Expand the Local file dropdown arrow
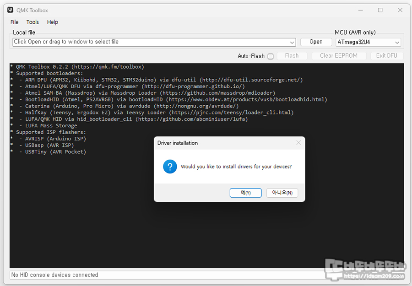The height and width of the screenshot is (286, 412). click(x=292, y=42)
